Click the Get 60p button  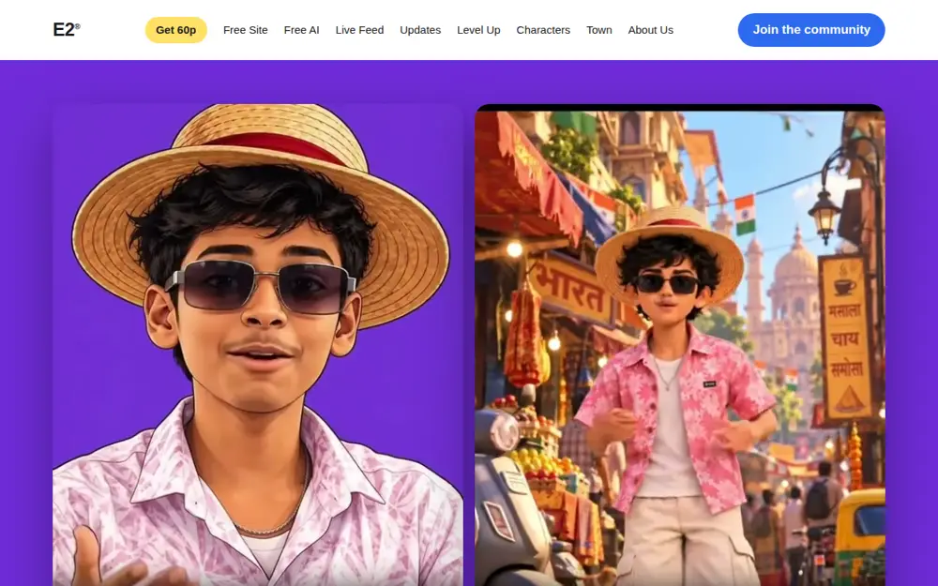pyautogui.click(x=176, y=30)
